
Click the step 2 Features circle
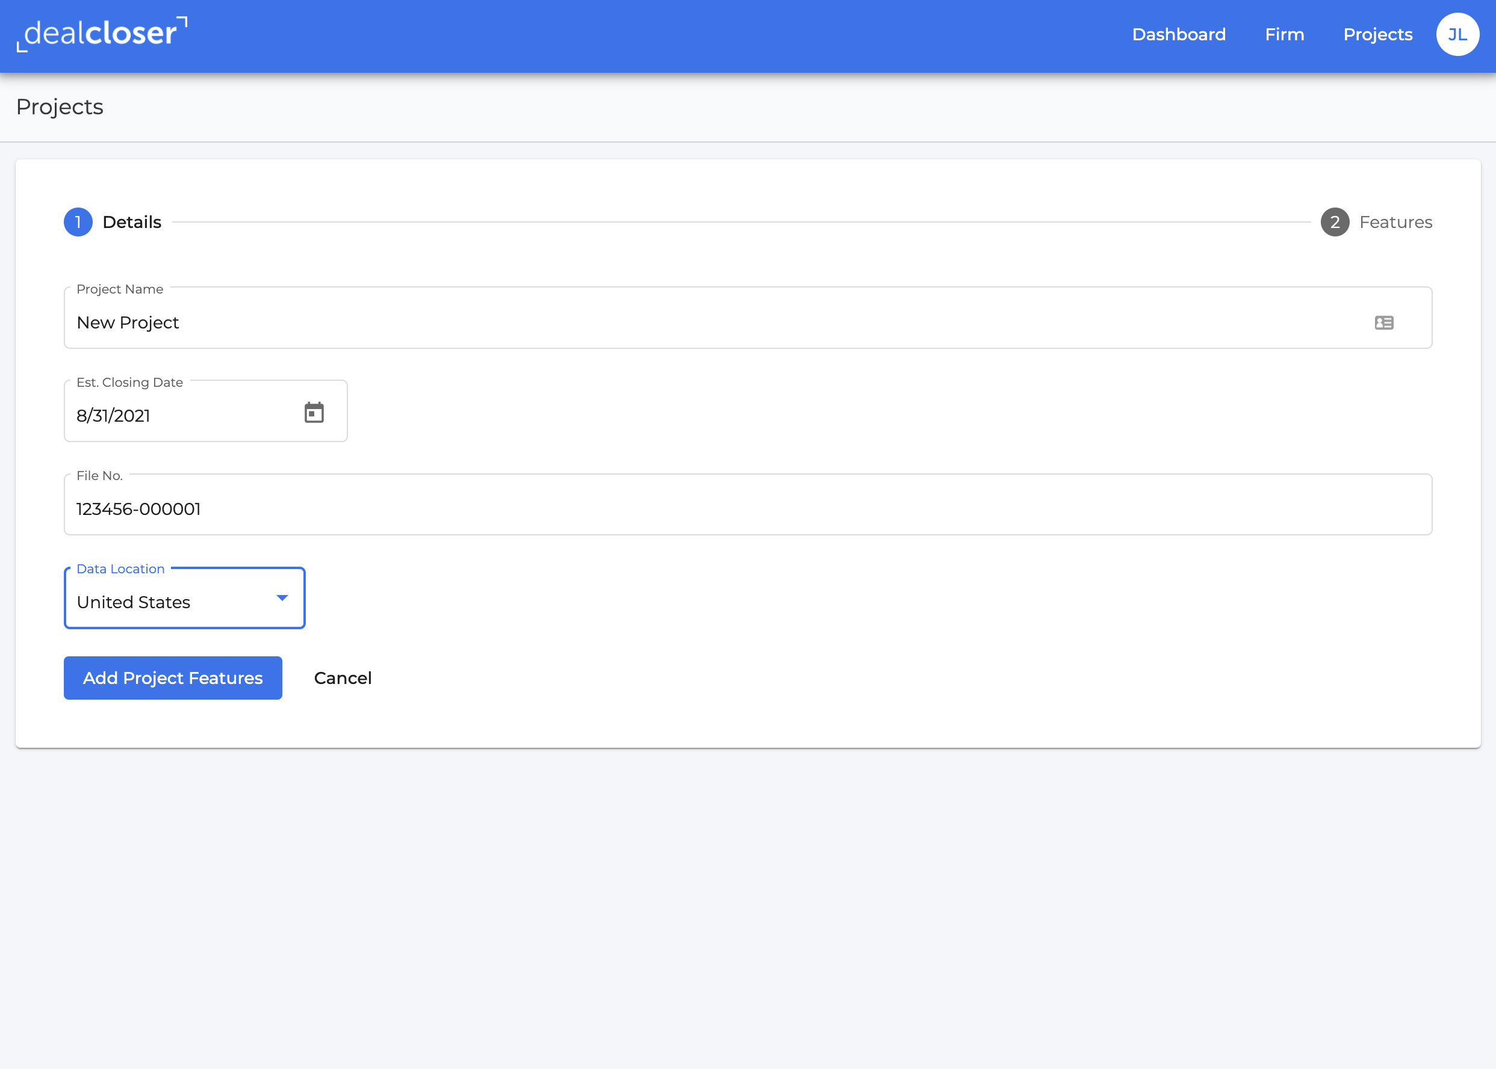point(1335,222)
